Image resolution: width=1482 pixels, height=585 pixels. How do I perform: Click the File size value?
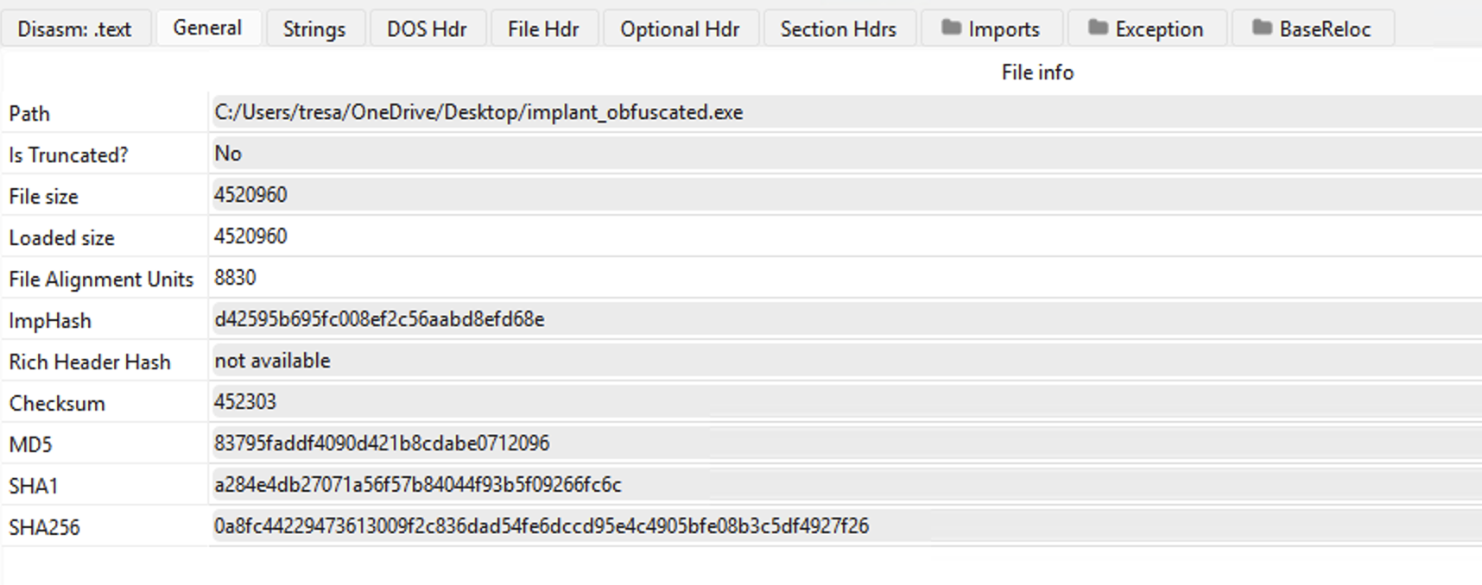(x=250, y=195)
